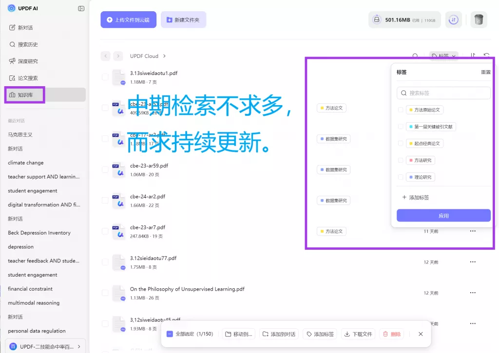Collapse the sidebar with the panel icon
The width and height of the screenshot is (499, 353).
point(81,8)
